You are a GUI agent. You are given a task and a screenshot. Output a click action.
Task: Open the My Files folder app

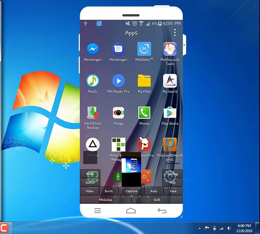(x=144, y=81)
